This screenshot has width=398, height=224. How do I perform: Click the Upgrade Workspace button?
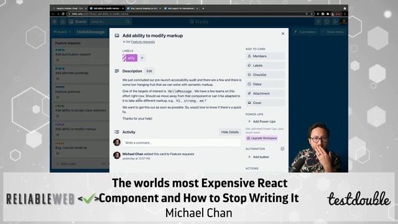262,138
